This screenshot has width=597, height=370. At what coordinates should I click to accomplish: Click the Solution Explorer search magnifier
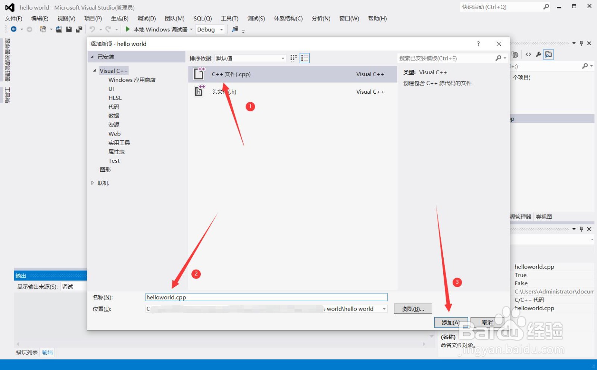tap(585, 66)
